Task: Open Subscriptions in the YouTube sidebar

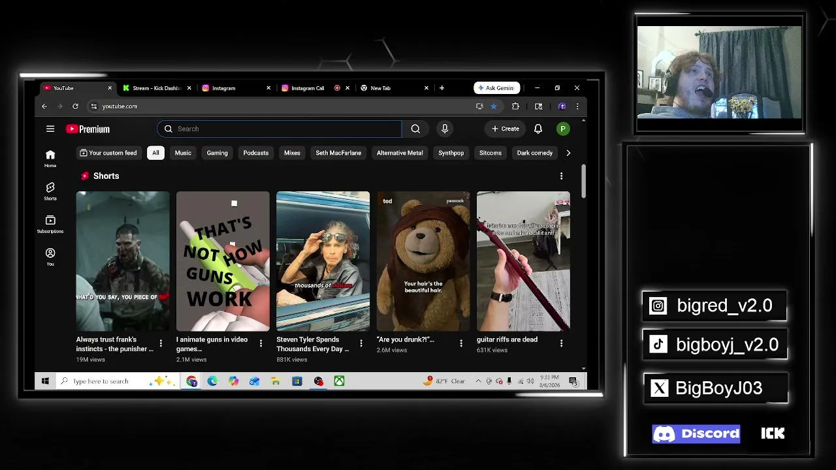Action: click(x=50, y=224)
